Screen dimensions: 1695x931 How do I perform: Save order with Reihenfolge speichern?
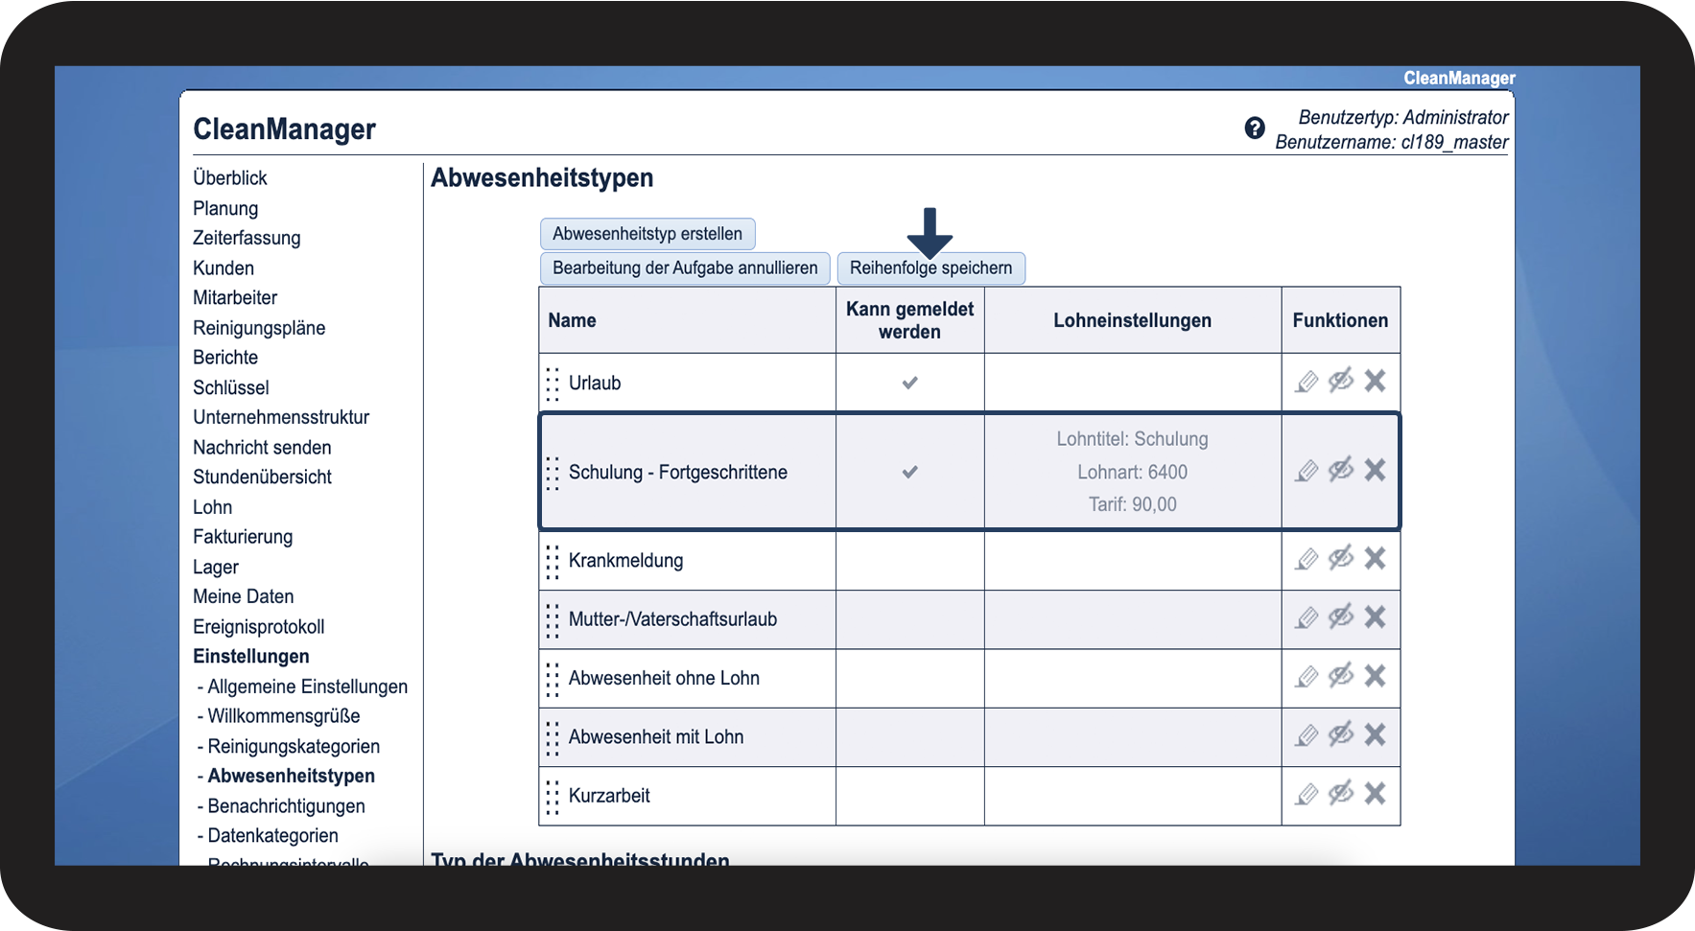930,268
